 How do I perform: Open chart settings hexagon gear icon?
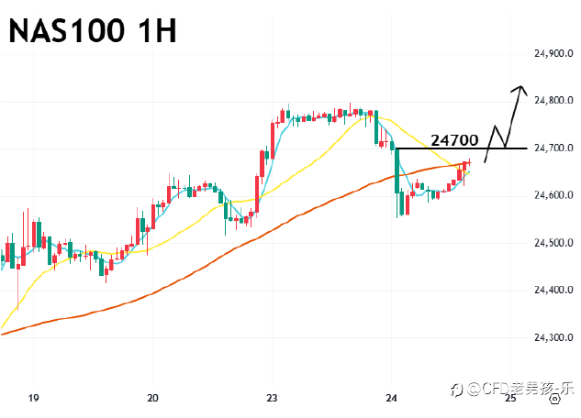point(554,399)
